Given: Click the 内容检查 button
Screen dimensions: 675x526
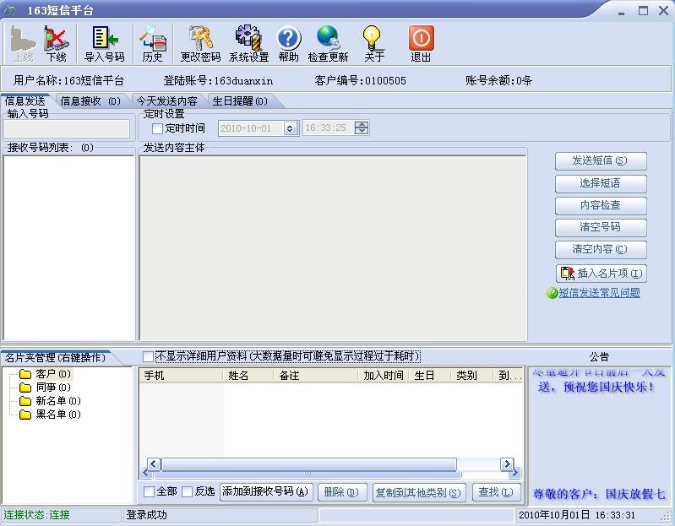Looking at the screenshot, I should point(601,205).
